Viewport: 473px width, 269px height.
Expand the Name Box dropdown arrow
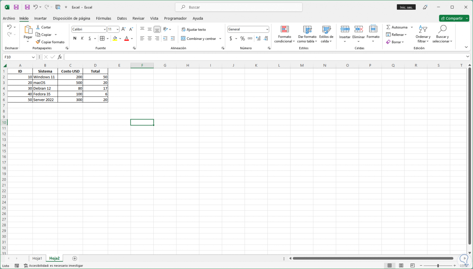tap(33, 57)
